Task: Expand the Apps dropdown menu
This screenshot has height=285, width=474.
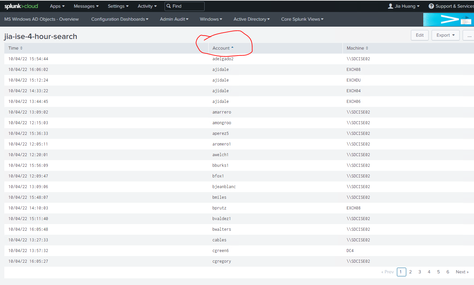Action: click(57, 6)
